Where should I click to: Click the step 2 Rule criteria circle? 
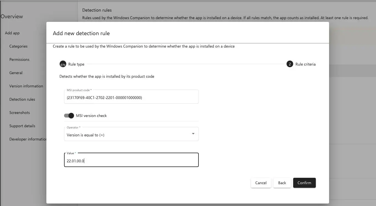coord(290,64)
